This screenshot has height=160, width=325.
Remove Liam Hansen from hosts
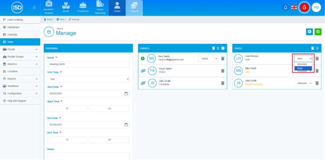pyautogui.click(x=317, y=58)
